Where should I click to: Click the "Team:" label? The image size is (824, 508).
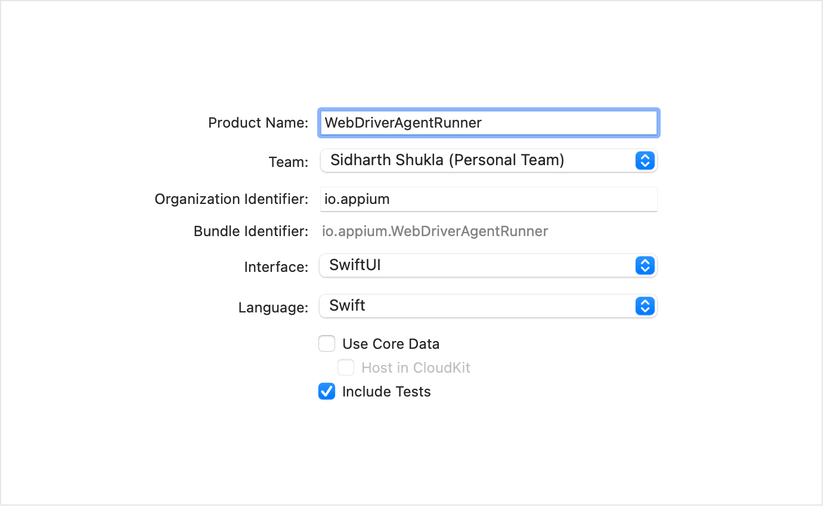(289, 162)
